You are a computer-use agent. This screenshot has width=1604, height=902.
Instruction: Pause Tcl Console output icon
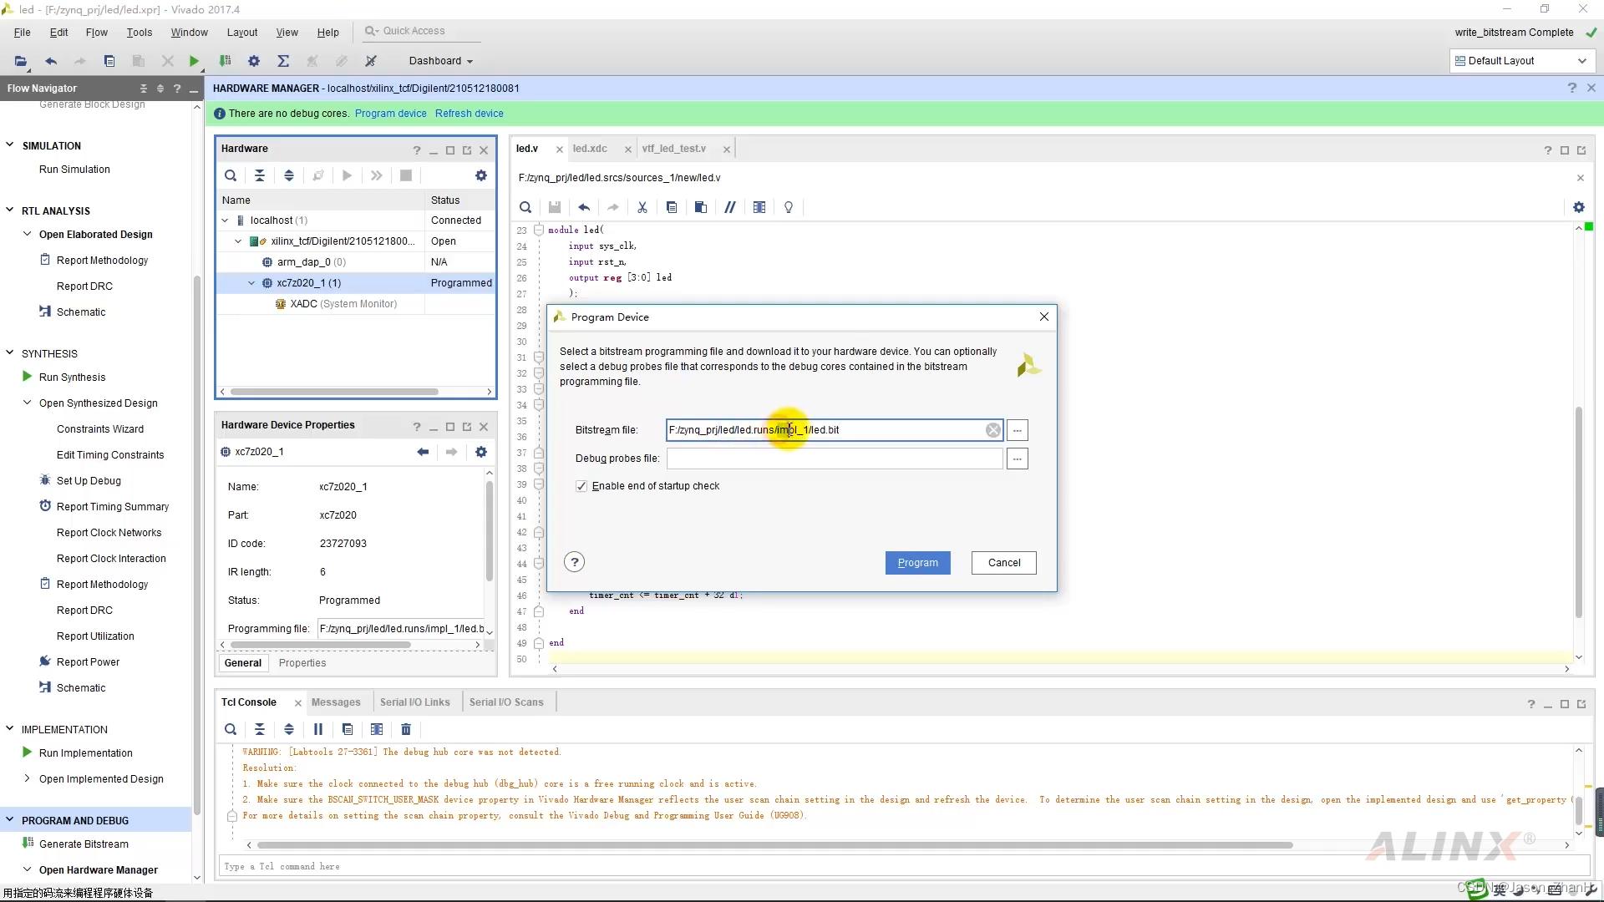[x=318, y=729]
